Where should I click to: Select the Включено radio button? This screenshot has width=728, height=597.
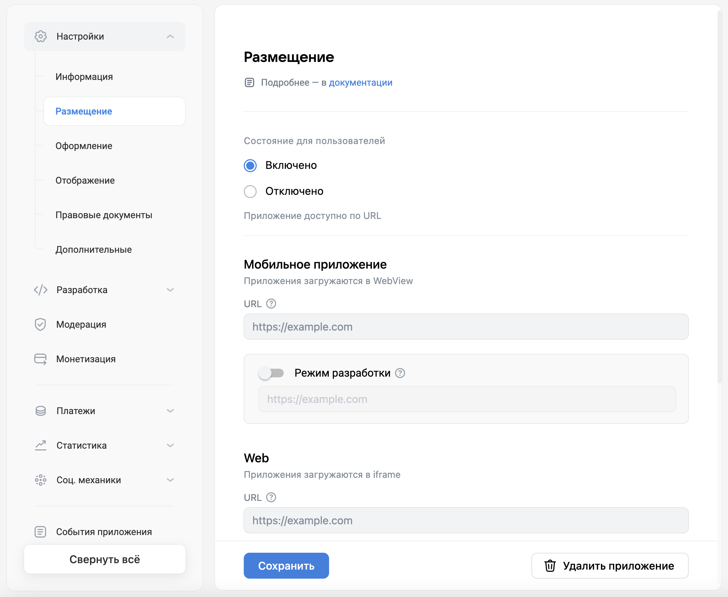[x=250, y=166]
